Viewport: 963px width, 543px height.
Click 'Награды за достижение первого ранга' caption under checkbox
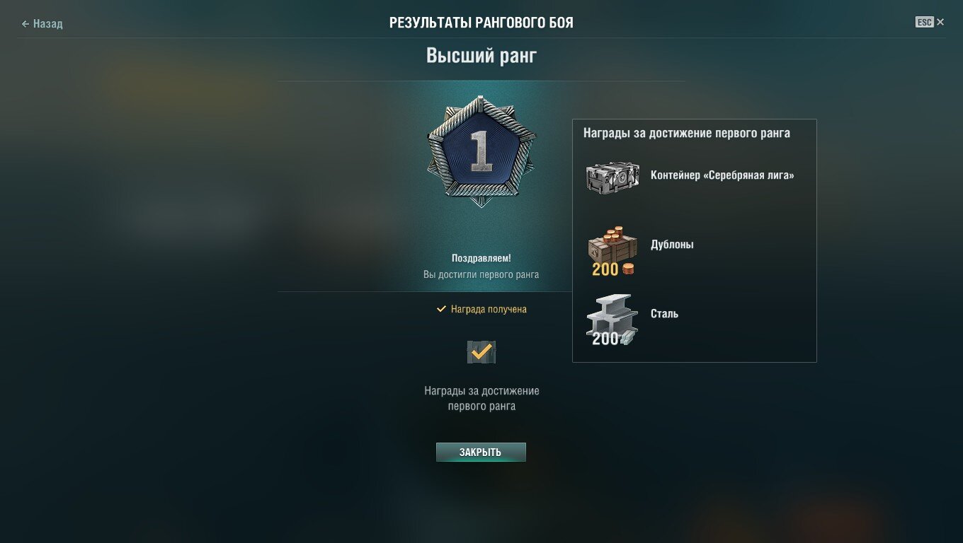[481, 399]
